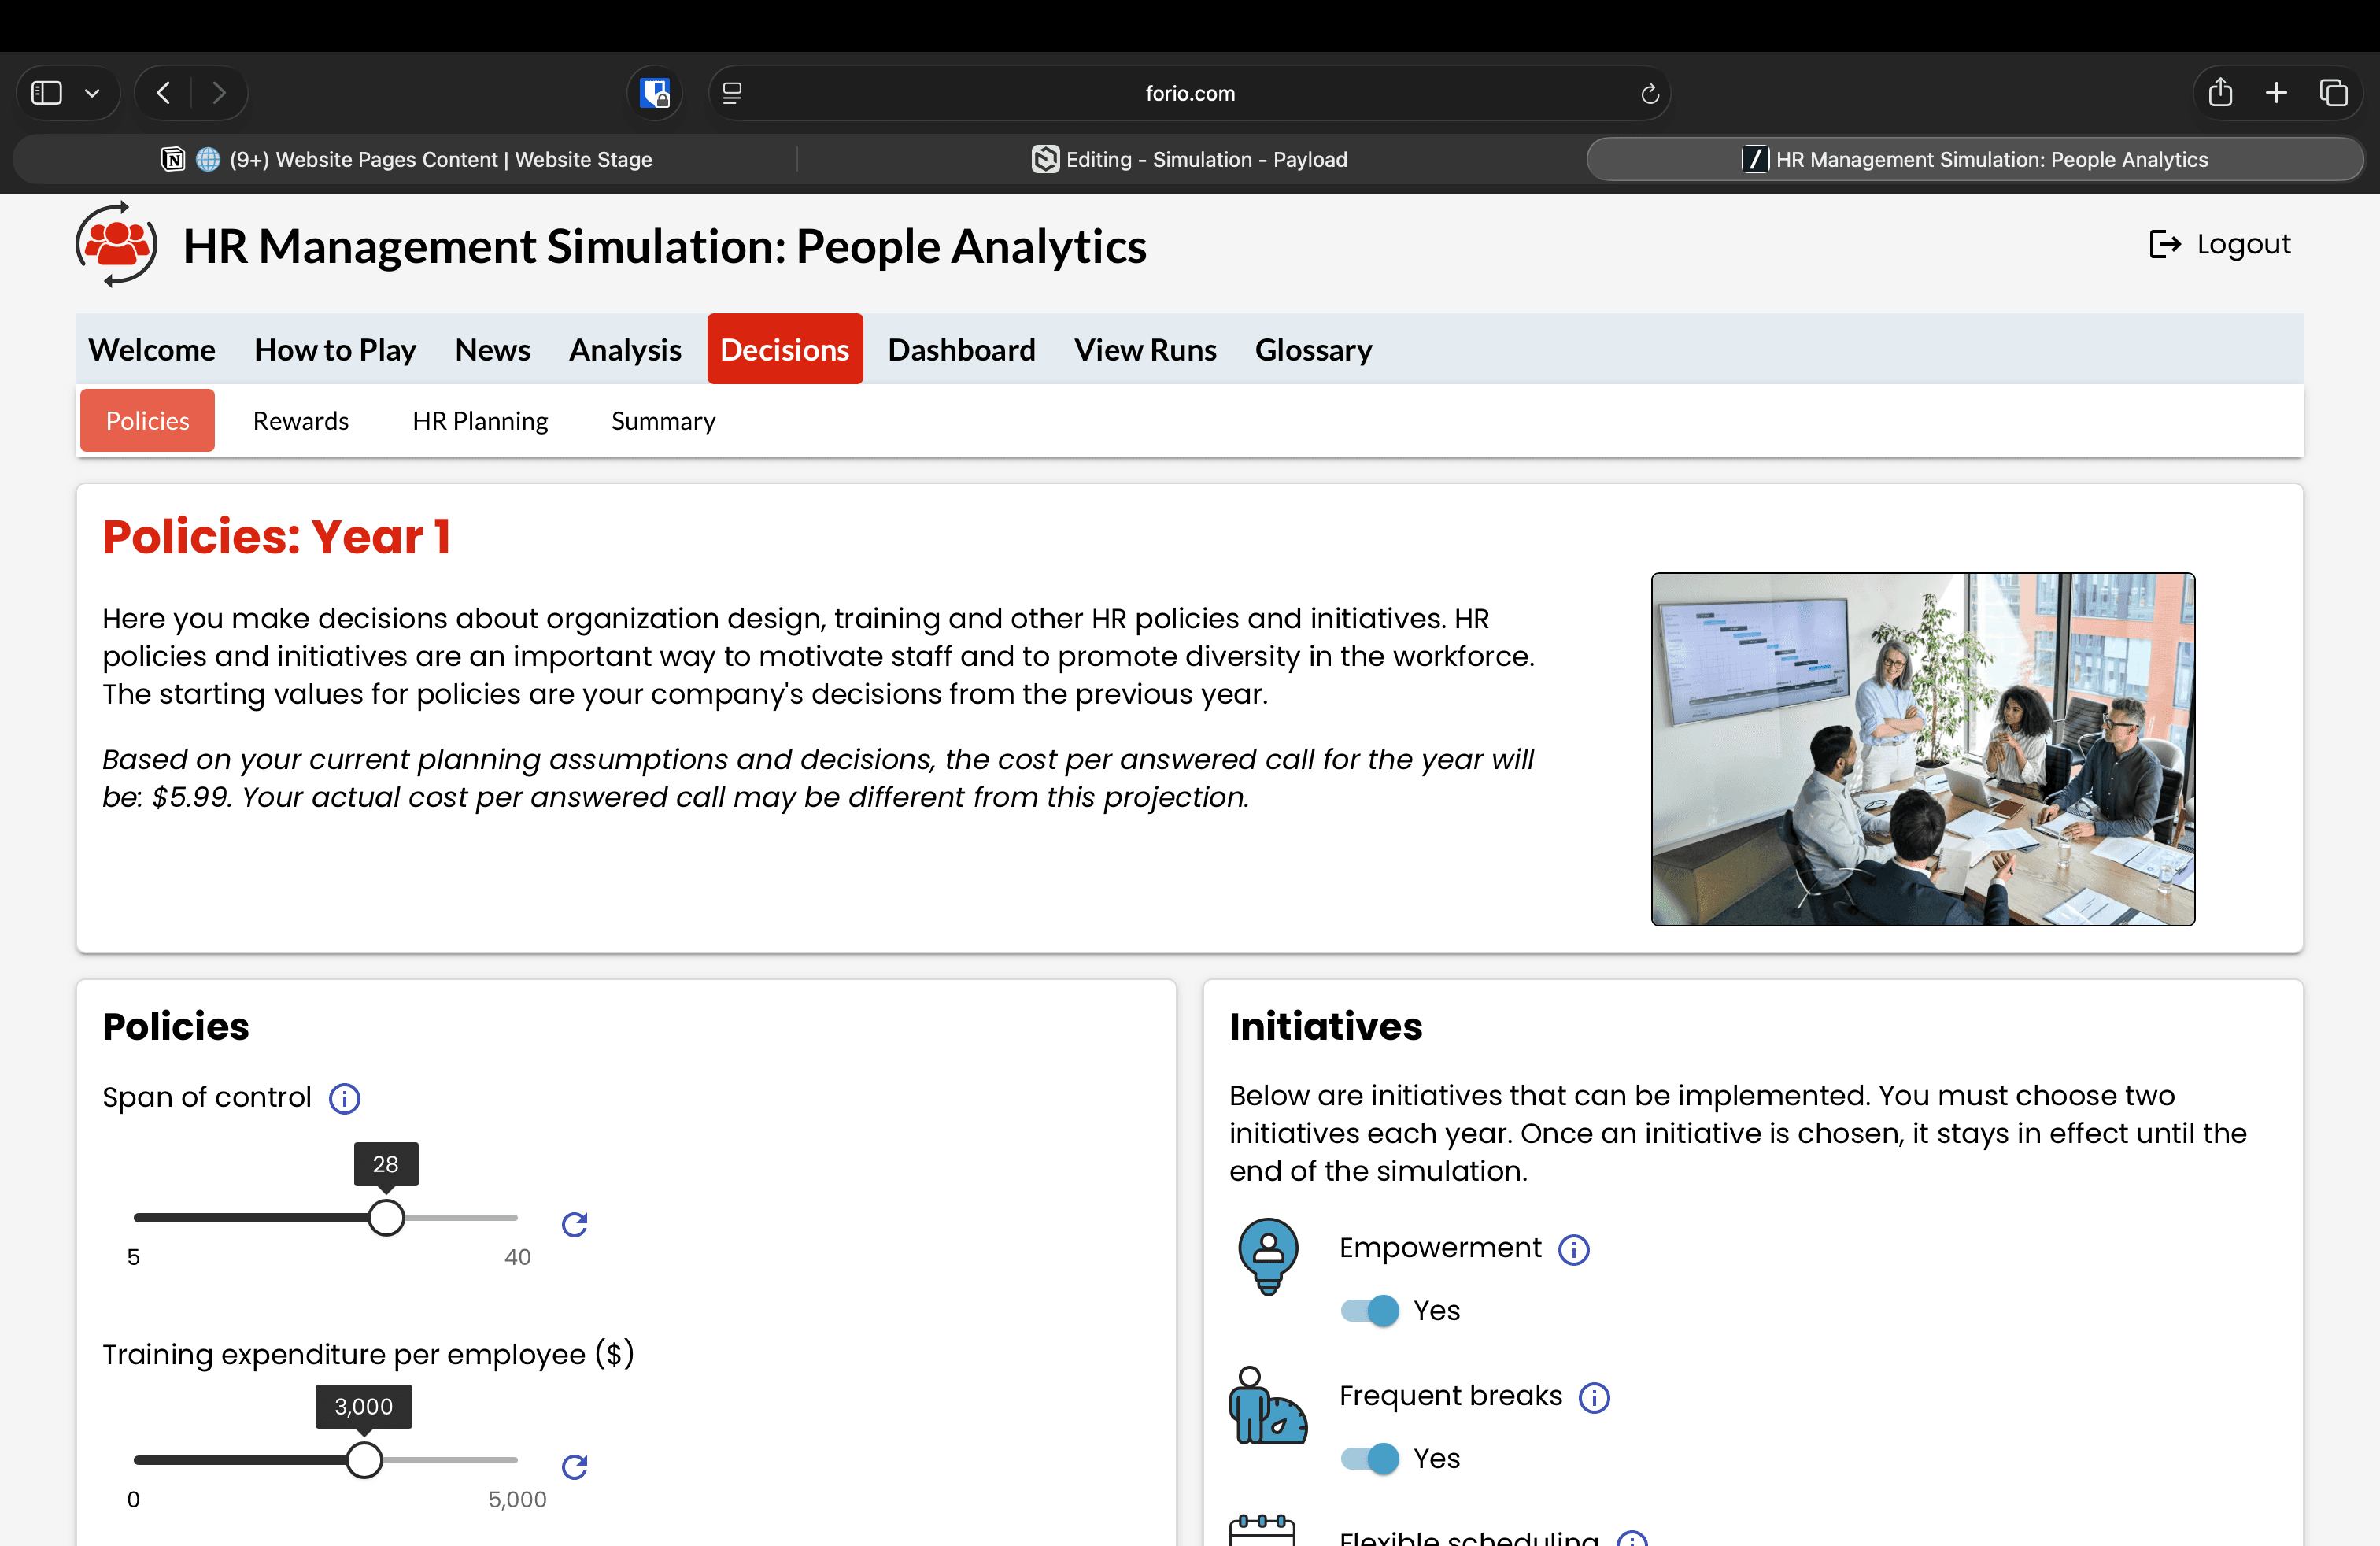Viewport: 2380px width, 1546px height.
Task: Reset Training expenditure slider value
Action: pyautogui.click(x=574, y=1466)
